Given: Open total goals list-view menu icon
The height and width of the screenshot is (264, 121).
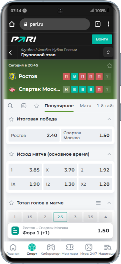Looking at the screenshot, I should coord(98,203).
